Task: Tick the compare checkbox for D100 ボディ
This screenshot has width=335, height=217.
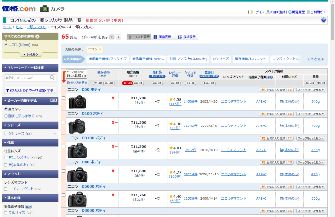Action: click(64, 123)
